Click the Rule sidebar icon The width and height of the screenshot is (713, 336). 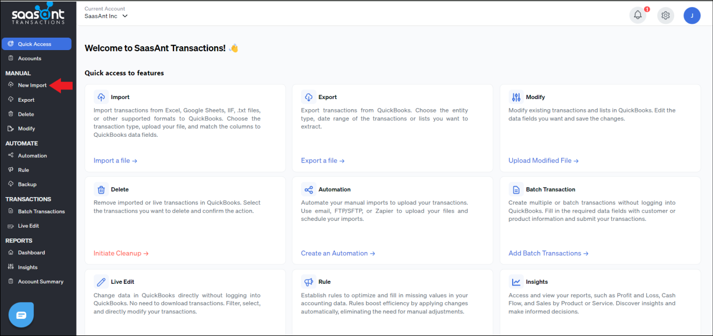pos(11,170)
